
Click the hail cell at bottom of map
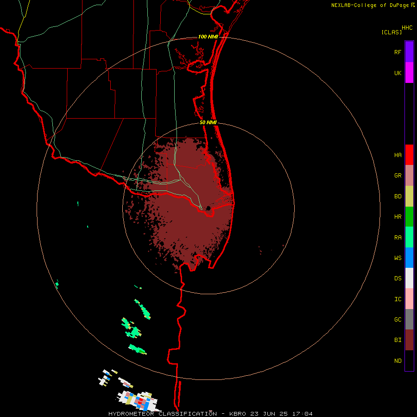pyautogui.click(x=139, y=401)
